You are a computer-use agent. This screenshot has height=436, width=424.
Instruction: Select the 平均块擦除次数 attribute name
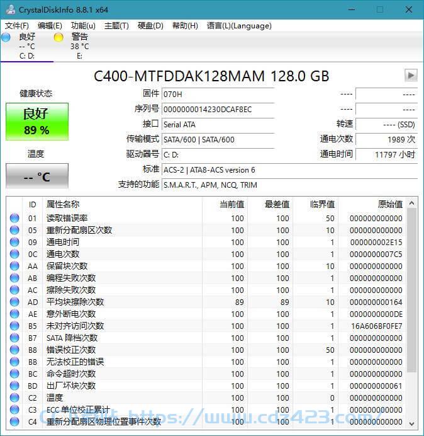(x=75, y=302)
